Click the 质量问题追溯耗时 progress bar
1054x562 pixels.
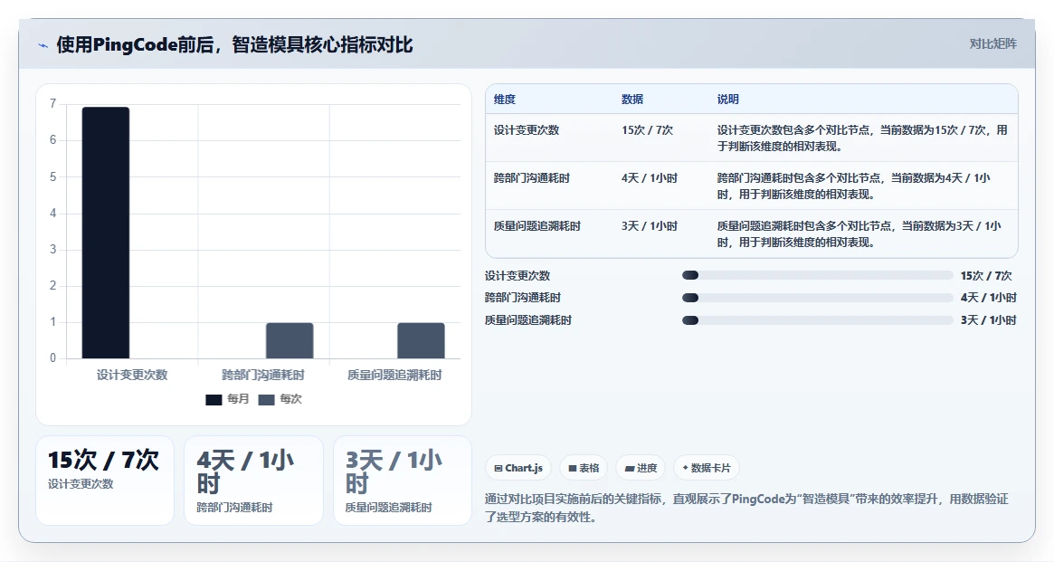(817, 320)
